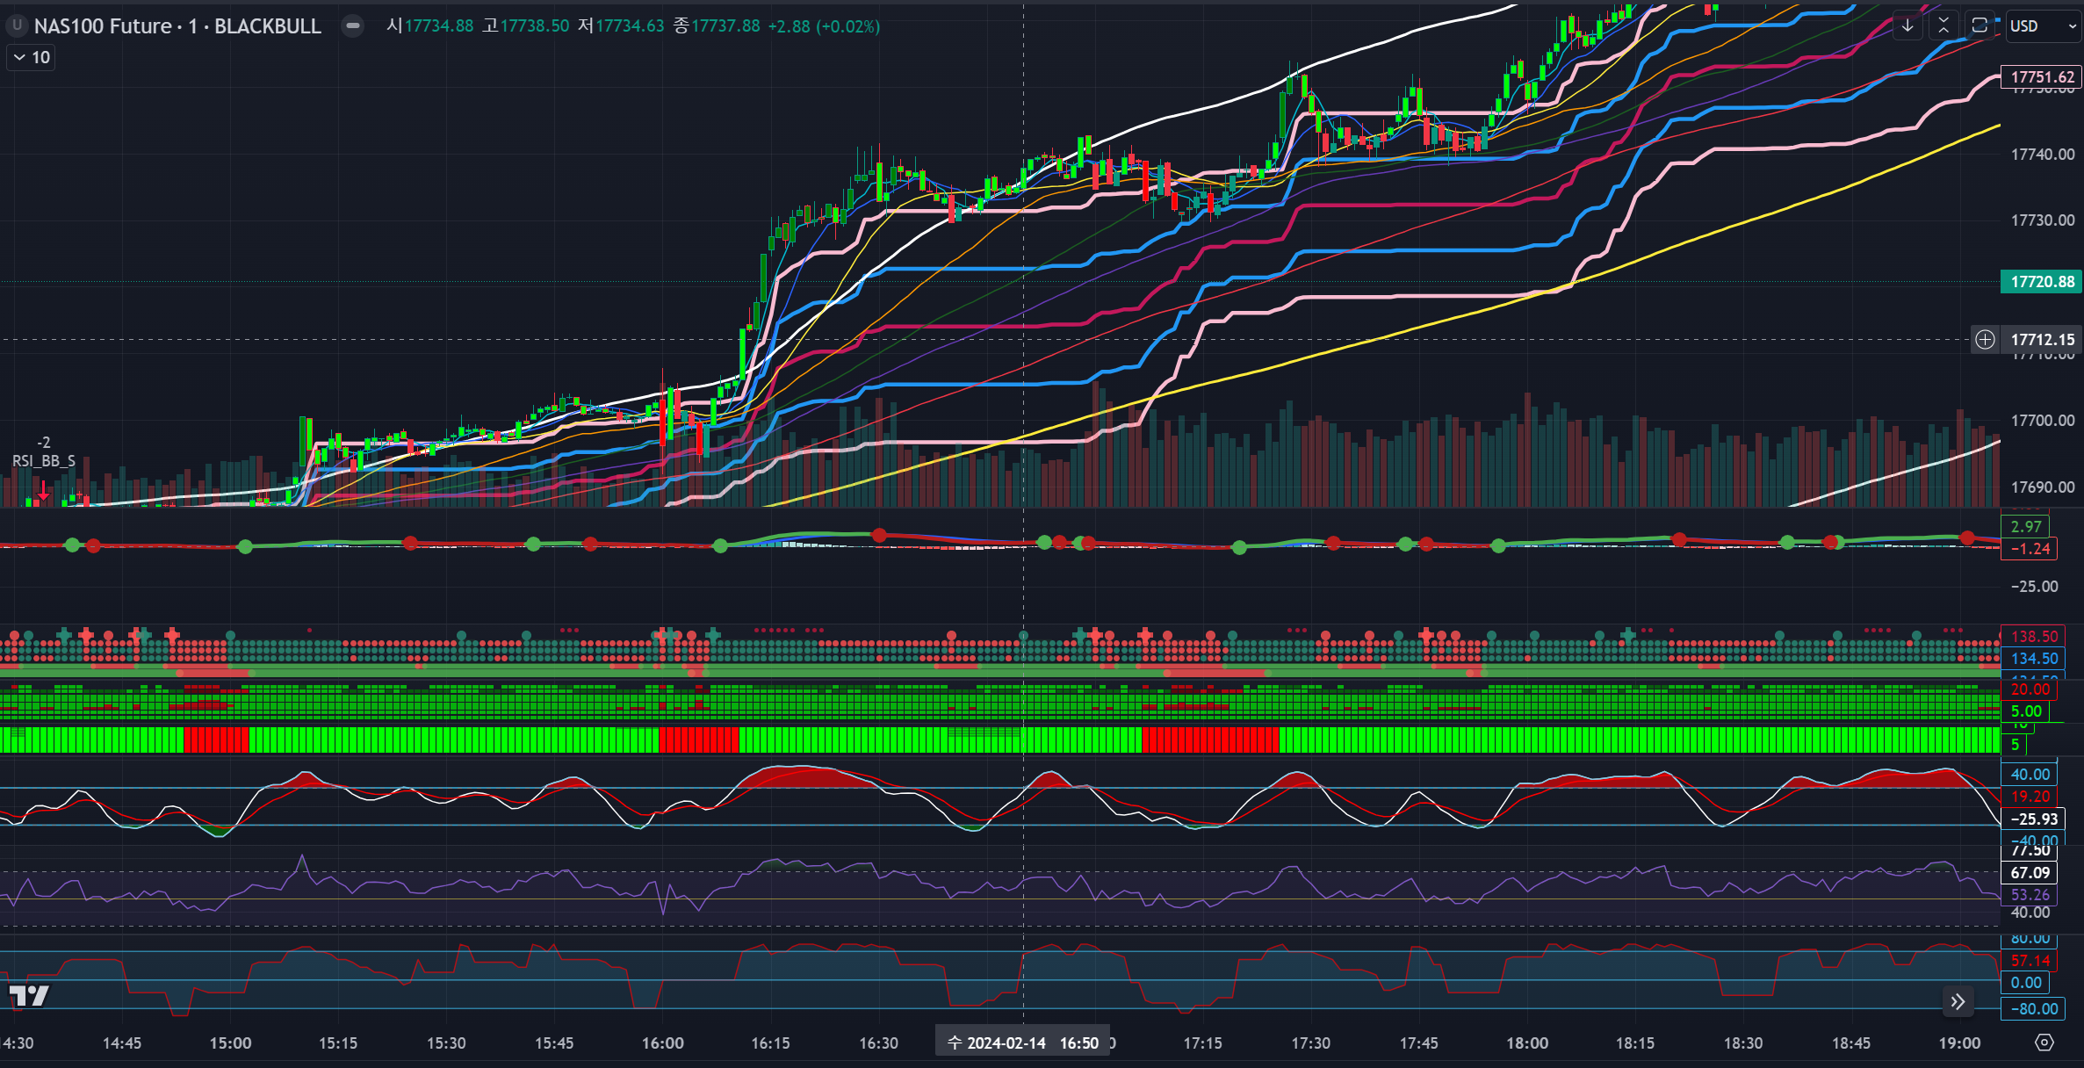Expand the 10 indicators legend

tap(31, 58)
